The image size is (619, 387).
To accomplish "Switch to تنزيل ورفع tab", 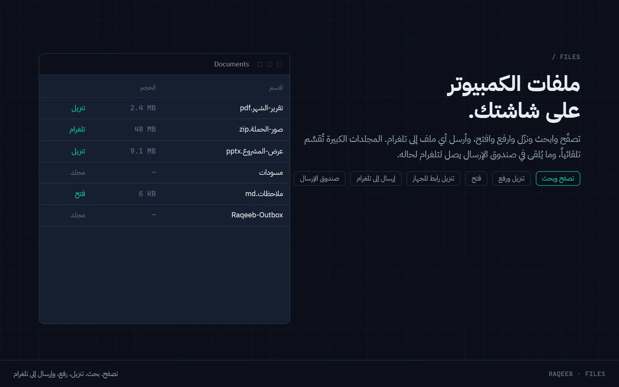I will click(511, 178).
